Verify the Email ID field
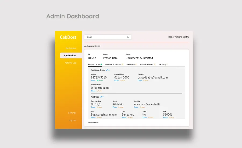The image size is (242, 148). click(146, 80)
